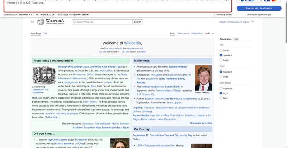Open the Russian invasion of Ukraine link
287x148 pixels.
[171, 108]
